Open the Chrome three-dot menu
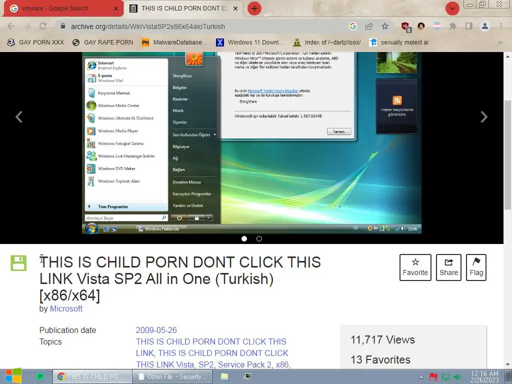512x384 pixels. [x=501, y=26]
